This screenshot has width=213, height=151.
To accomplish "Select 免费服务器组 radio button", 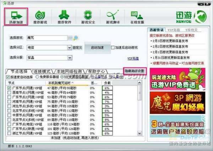I will tap(37, 77).
